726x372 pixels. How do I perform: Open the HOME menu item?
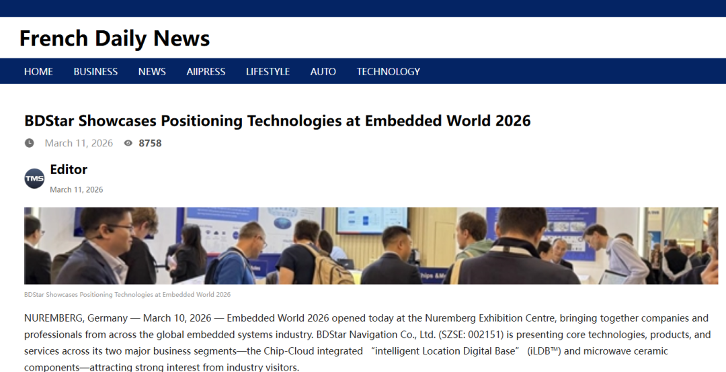pos(38,71)
